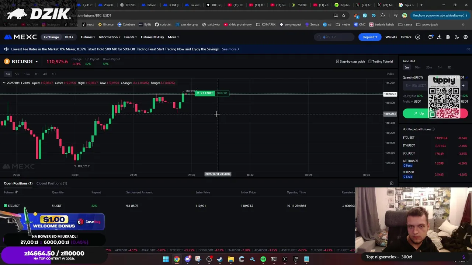Image resolution: width=472 pixels, height=265 pixels.
Task: Click the Hot Perpetual Futures info icon
Action: pyautogui.click(x=433, y=129)
